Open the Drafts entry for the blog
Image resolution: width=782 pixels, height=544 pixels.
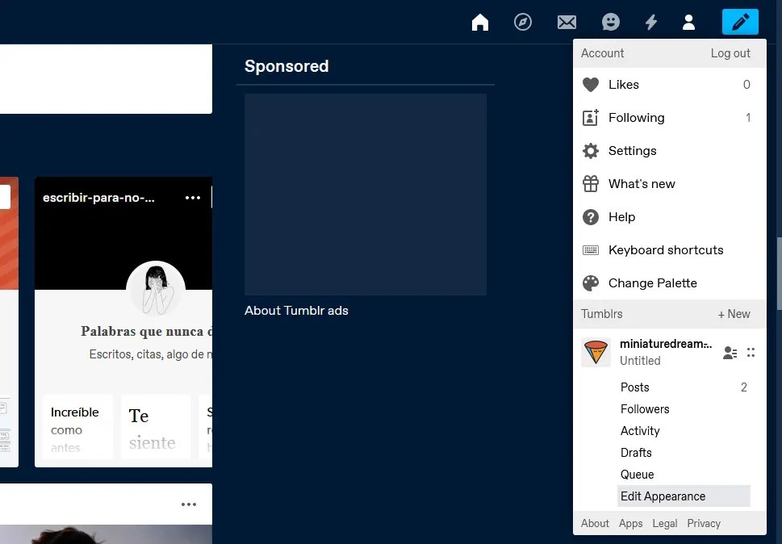tap(636, 453)
